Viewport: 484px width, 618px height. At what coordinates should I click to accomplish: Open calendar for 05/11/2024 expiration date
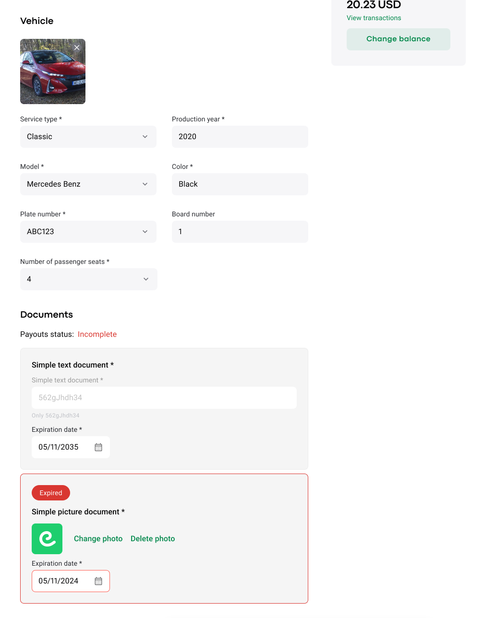pyautogui.click(x=98, y=581)
